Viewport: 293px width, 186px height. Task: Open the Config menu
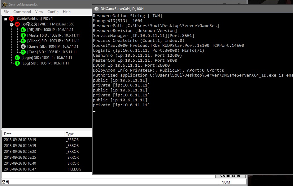(53, 12)
